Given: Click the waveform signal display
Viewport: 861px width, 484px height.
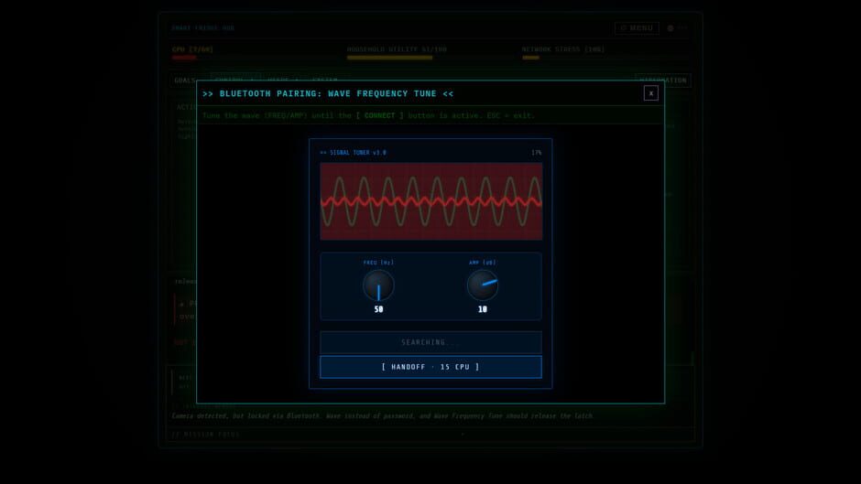Looking at the screenshot, I should click(x=431, y=201).
